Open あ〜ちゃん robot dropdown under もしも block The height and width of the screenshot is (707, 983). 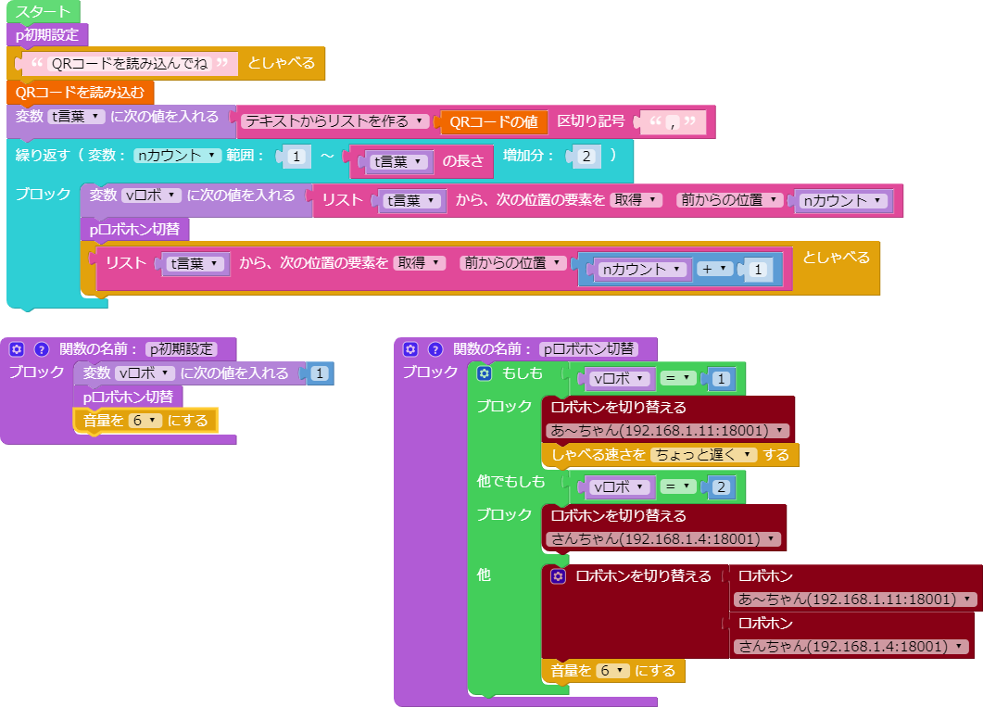668,431
